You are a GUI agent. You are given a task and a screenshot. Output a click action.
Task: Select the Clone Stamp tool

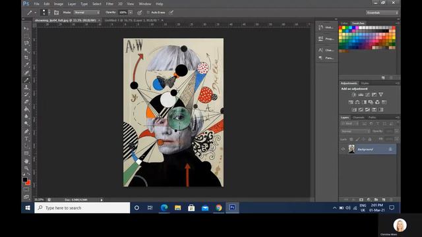(x=26, y=87)
